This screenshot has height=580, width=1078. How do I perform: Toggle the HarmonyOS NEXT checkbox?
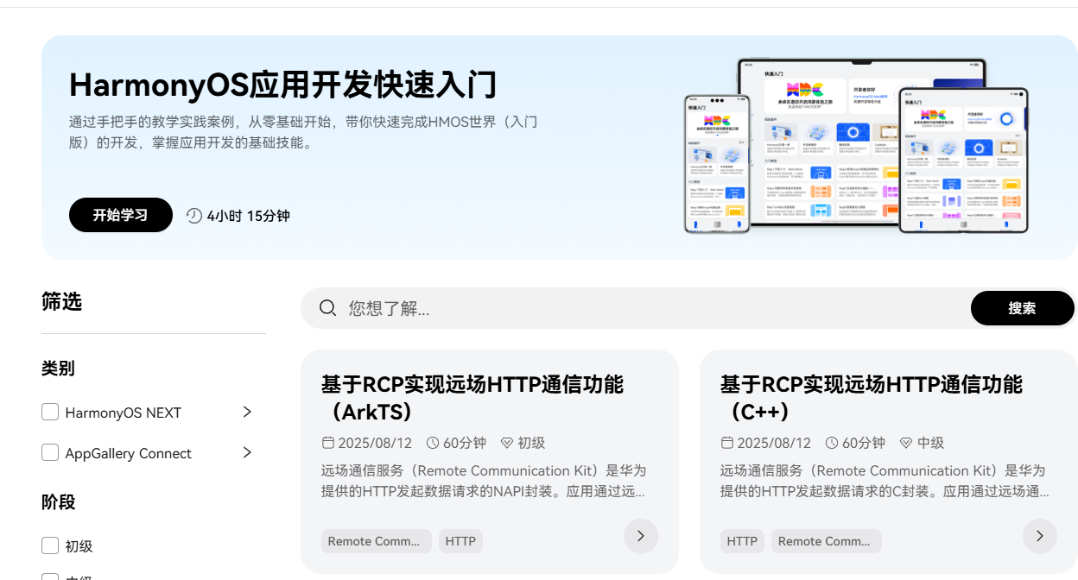(50, 412)
